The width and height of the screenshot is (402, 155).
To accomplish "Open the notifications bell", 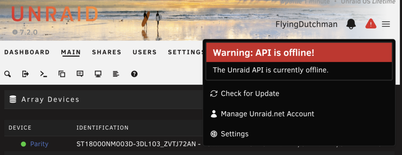I will (x=351, y=24).
